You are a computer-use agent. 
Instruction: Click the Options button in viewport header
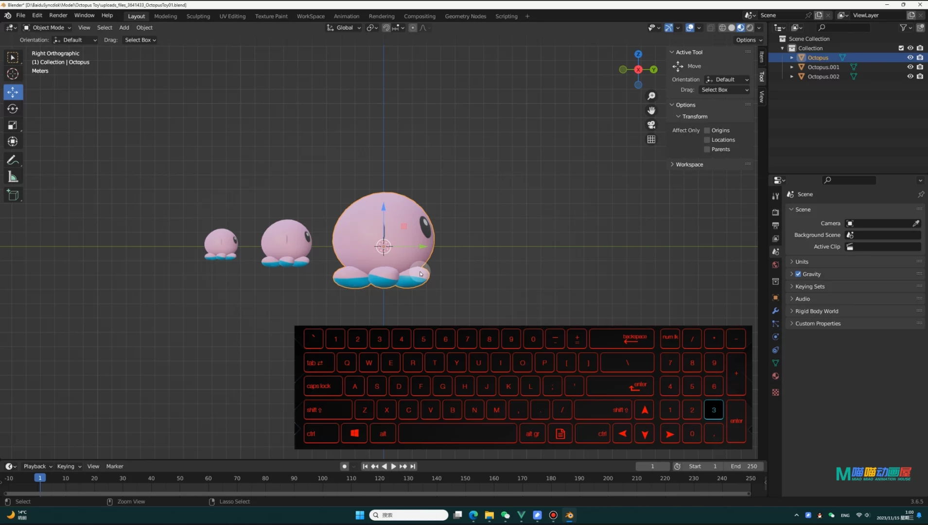coord(749,40)
